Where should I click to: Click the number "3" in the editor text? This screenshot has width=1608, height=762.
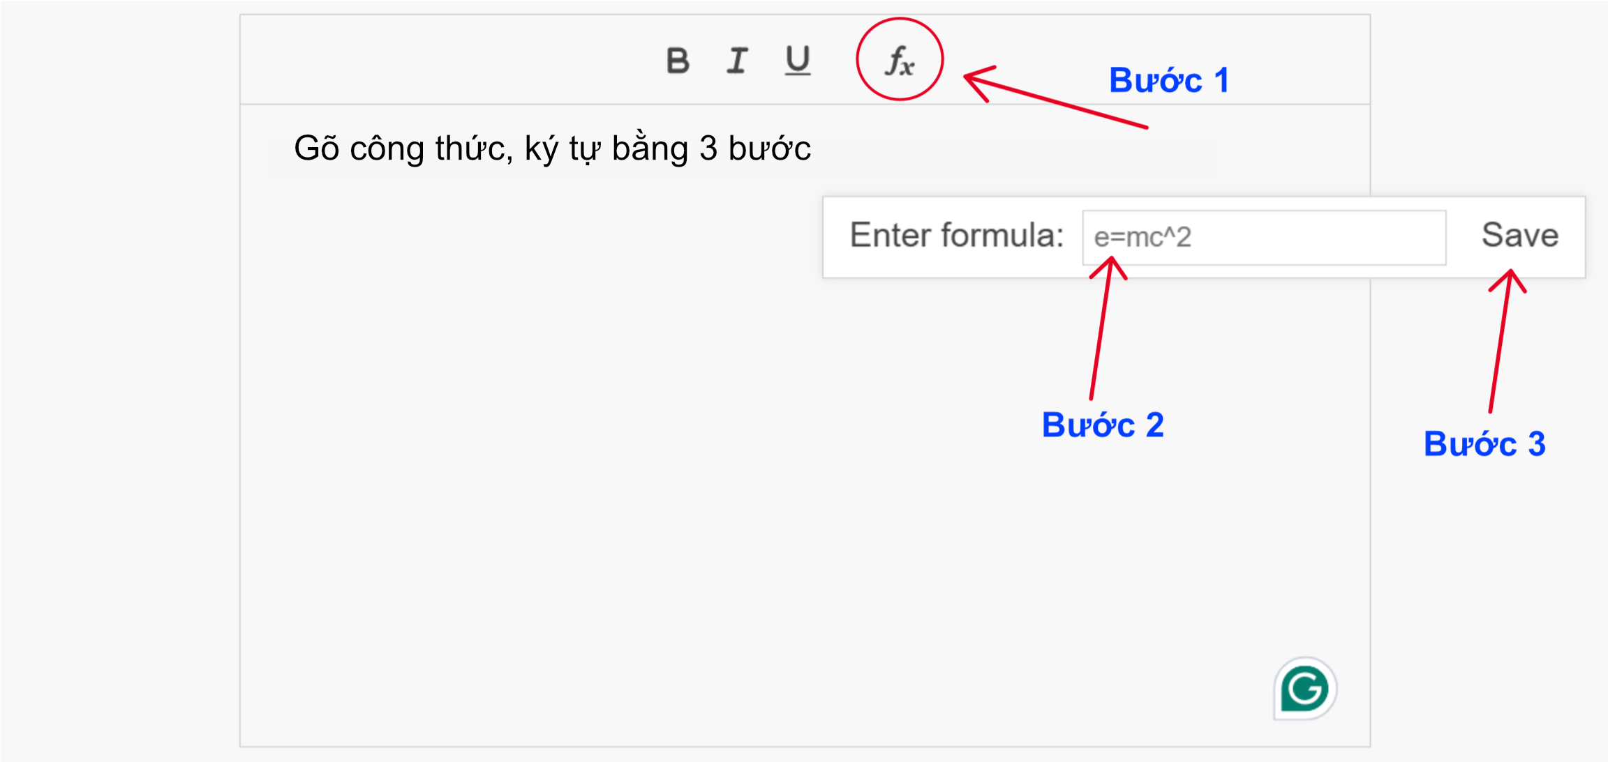pos(708,148)
